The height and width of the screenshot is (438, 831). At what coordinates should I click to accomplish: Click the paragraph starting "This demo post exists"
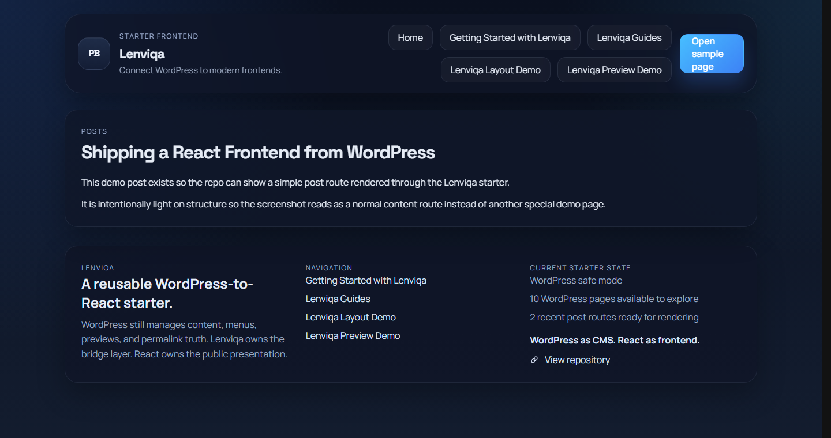coord(295,183)
